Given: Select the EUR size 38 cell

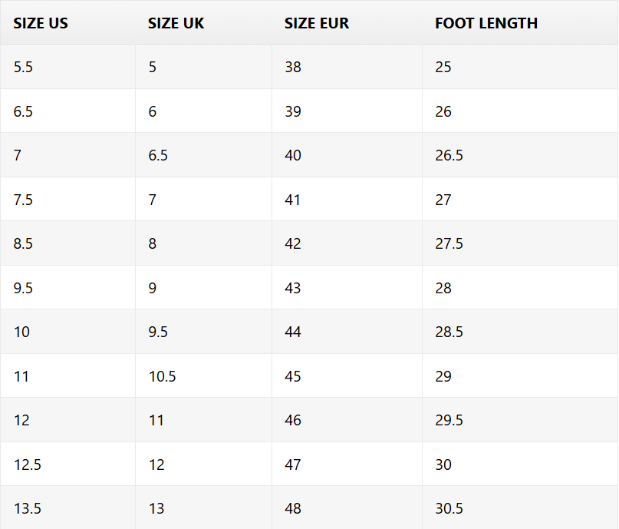Looking at the screenshot, I should [x=347, y=67].
